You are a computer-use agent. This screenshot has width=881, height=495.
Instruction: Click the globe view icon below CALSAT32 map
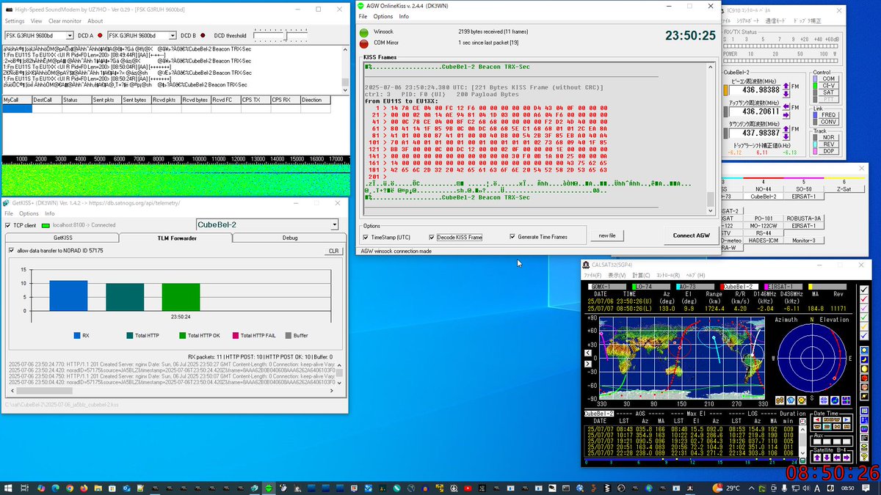pyautogui.click(x=835, y=400)
